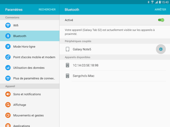The height and width of the screenshot is (127, 170).
Task: Tap the mobile hotspot icon
Action: pos(8,57)
